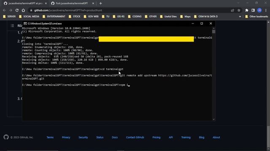The height and width of the screenshot is (151, 270).
Task: Open the OSM M & DATA D folder
Action: 206,16
